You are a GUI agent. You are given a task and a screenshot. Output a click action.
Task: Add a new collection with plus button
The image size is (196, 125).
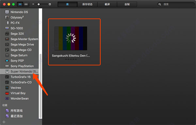click(4, 122)
